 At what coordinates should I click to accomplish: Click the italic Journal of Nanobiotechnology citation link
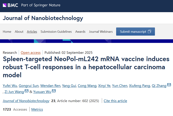26,101
